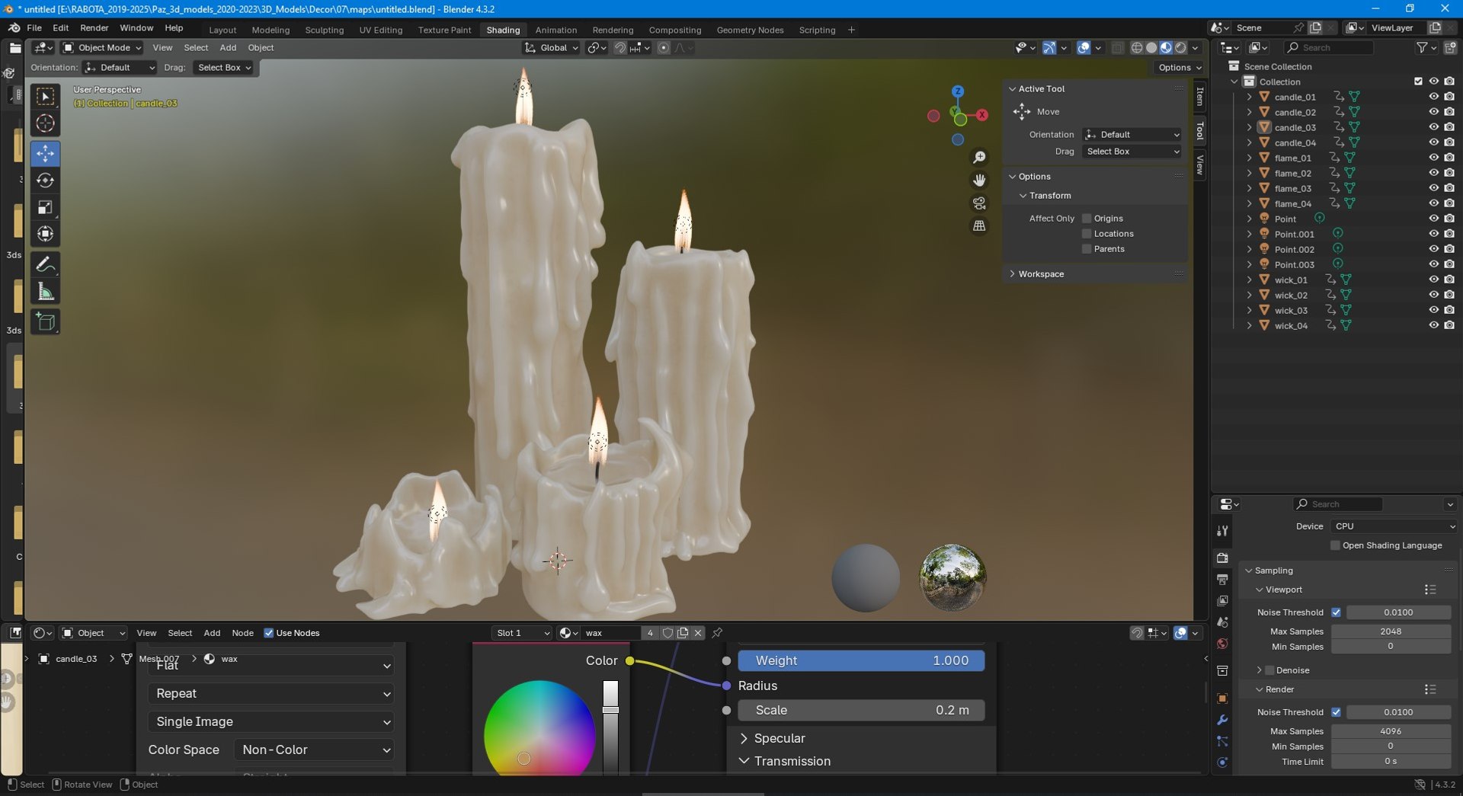Toggle Use Nodes checkbox

pyautogui.click(x=268, y=633)
